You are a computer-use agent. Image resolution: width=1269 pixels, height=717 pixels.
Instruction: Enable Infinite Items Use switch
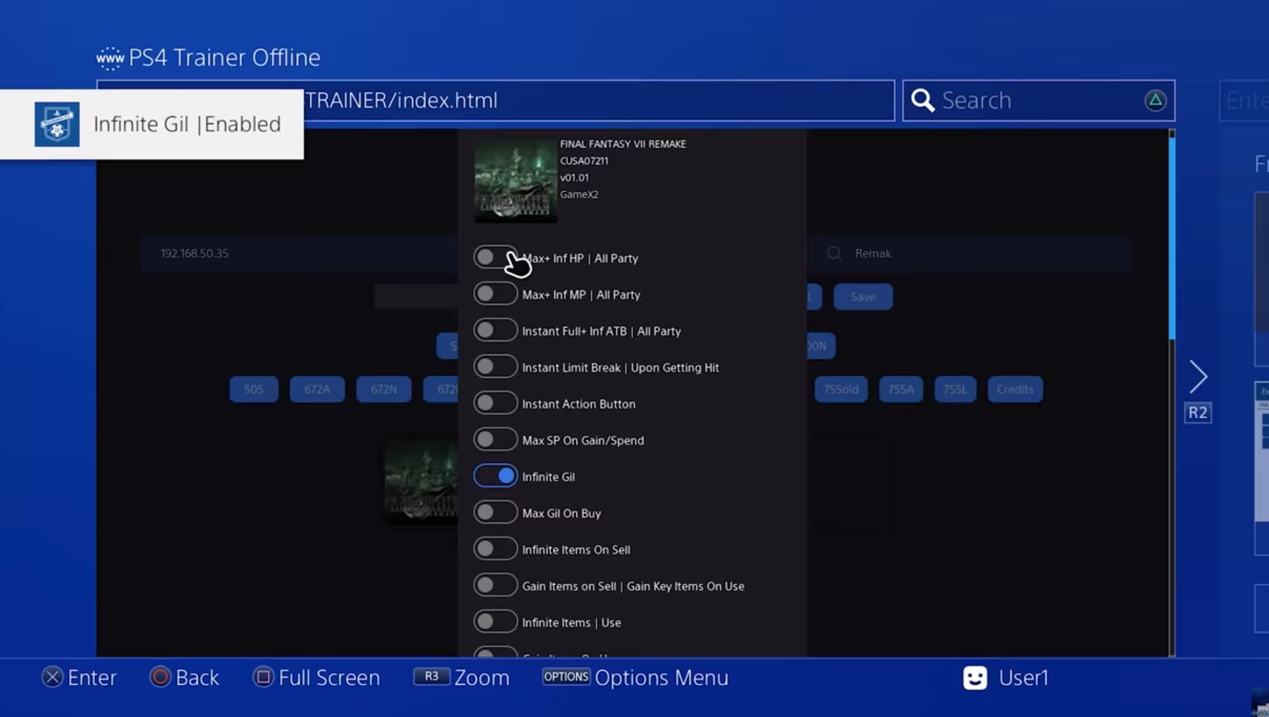[495, 622]
